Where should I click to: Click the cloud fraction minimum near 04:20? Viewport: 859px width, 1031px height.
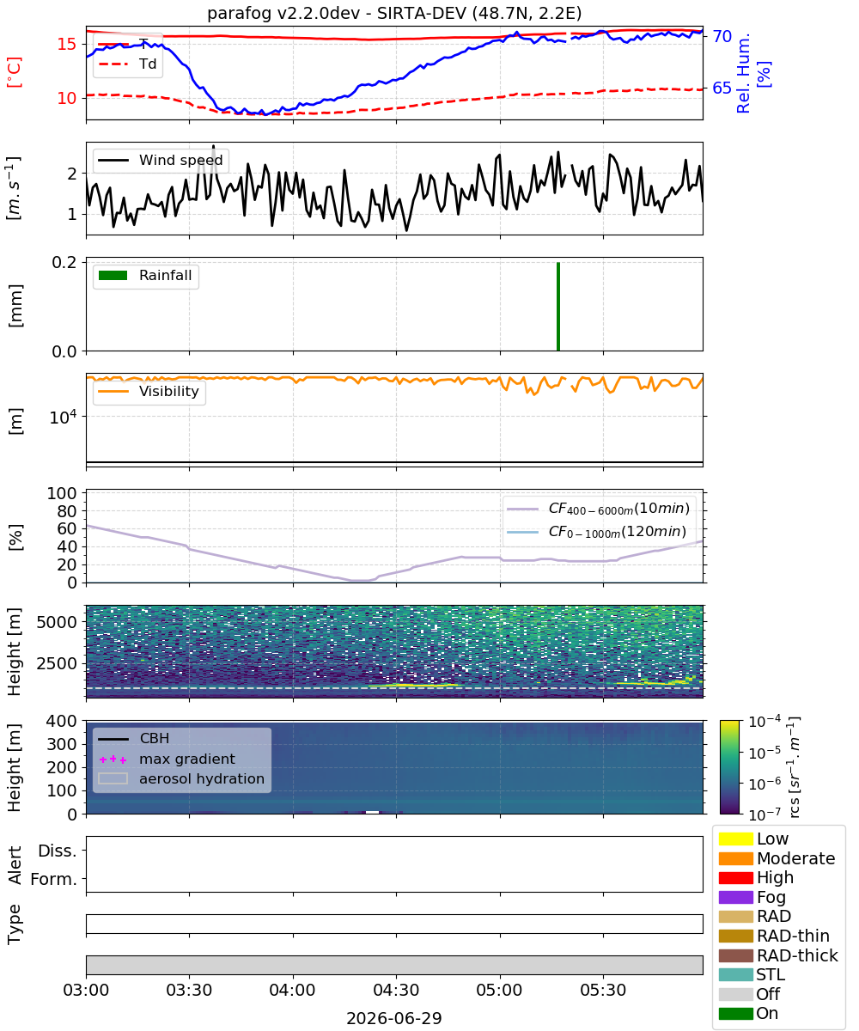[361, 580]
